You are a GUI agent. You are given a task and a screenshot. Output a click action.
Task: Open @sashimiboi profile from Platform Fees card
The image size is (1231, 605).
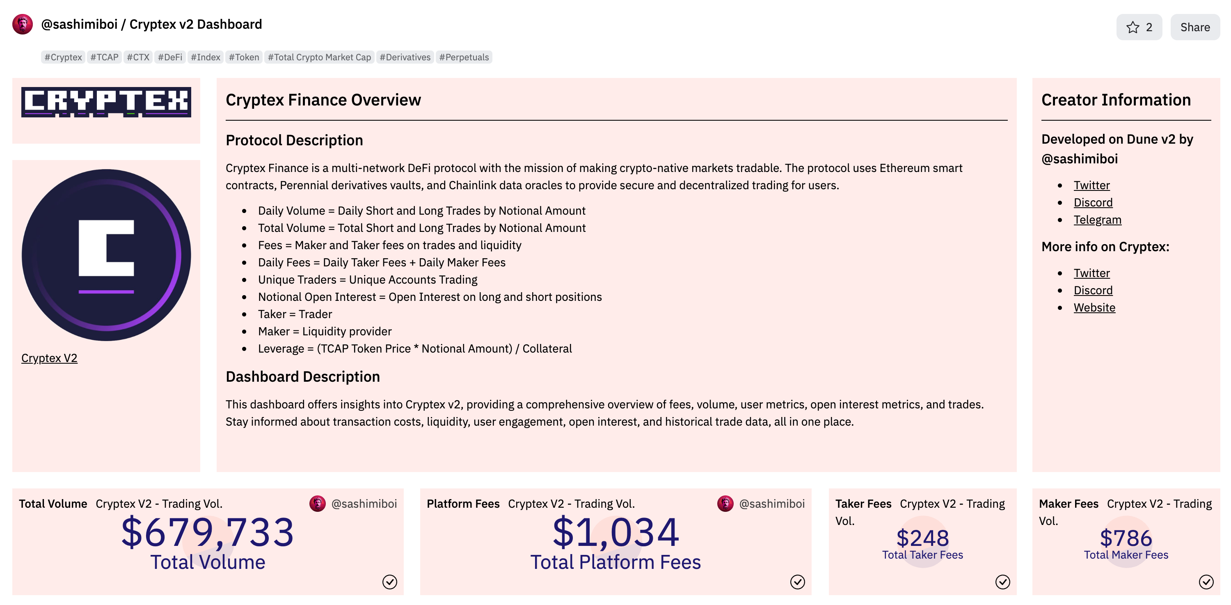point(772,504)
